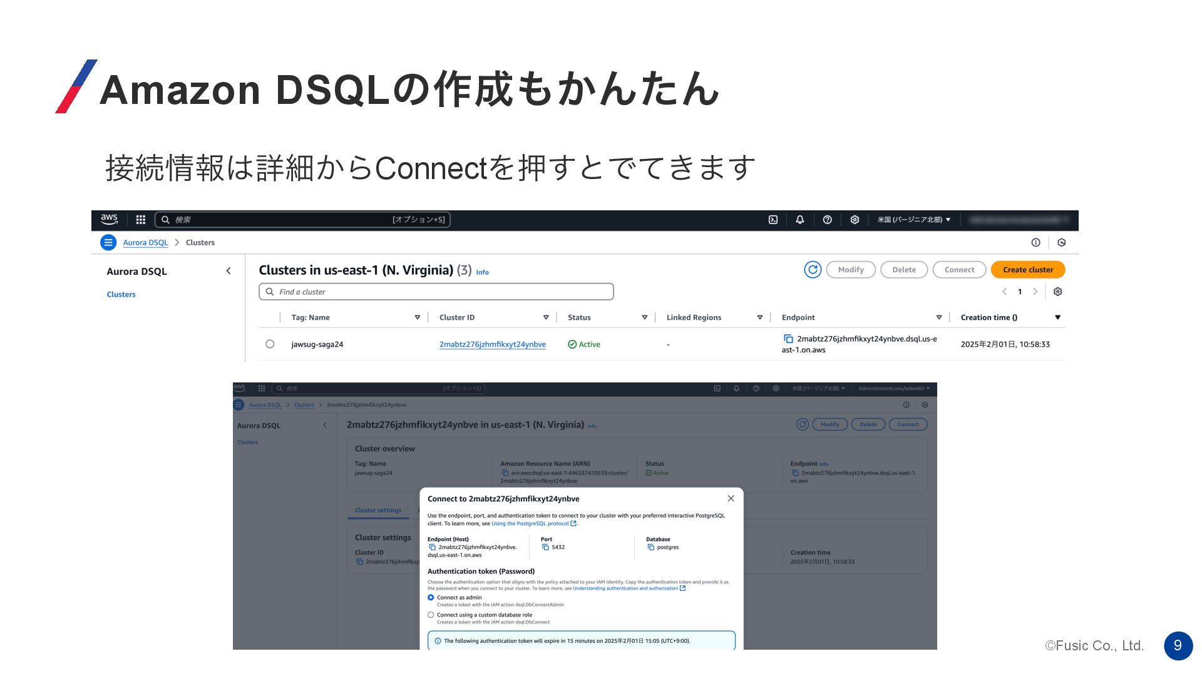
Task: Launch CloudShell from top navigation bar
Action: click(x=773, y=220)
